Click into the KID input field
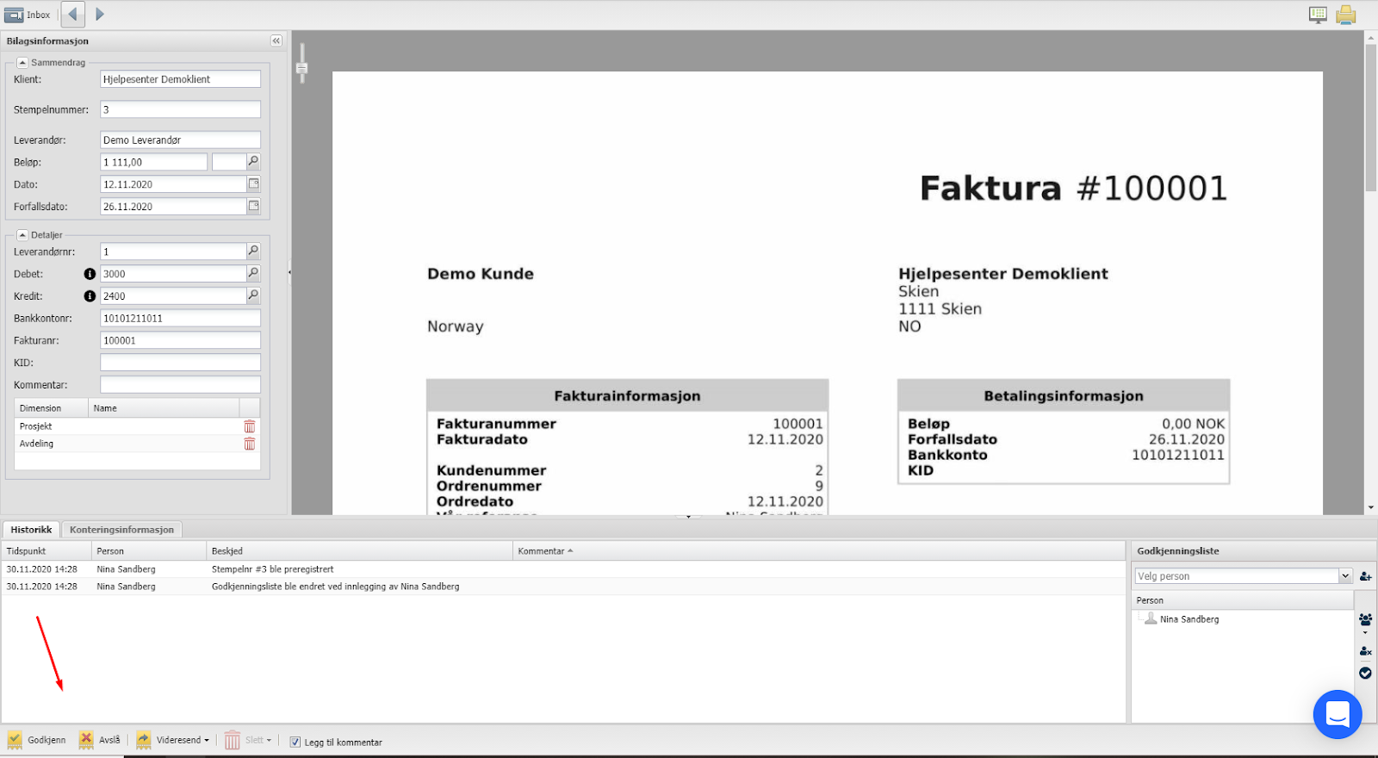 tap(180, 363)
